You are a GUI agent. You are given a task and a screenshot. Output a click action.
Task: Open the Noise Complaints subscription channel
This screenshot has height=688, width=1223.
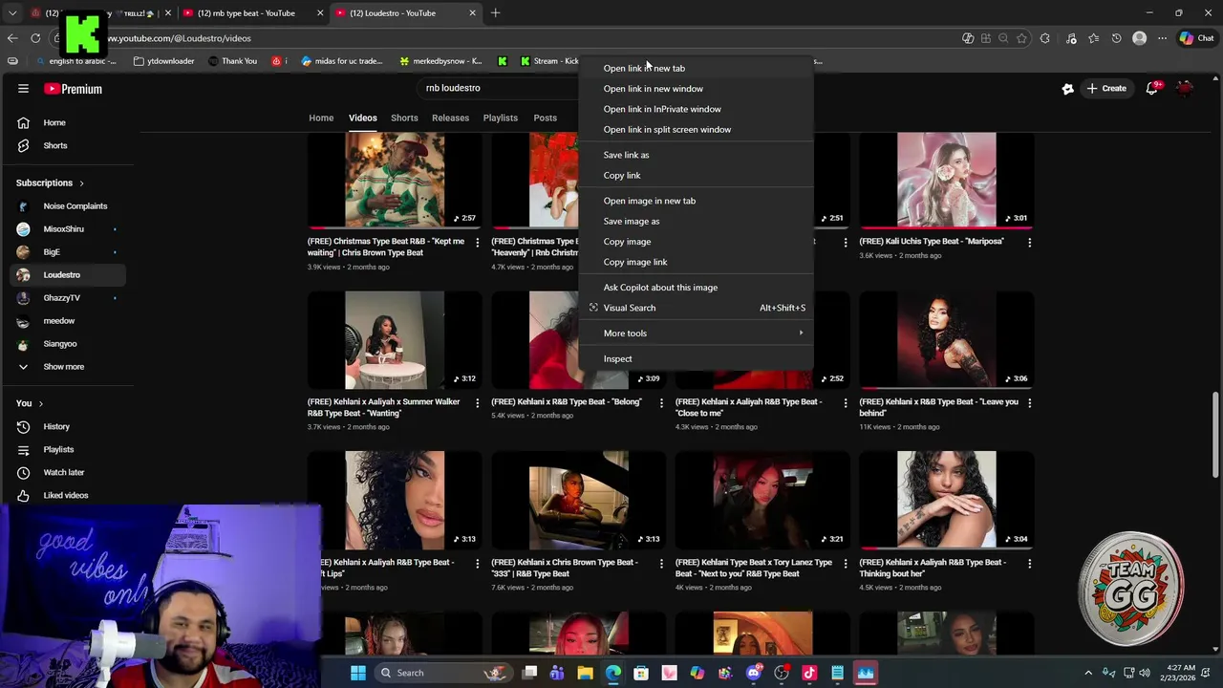(x=67, y=205)
